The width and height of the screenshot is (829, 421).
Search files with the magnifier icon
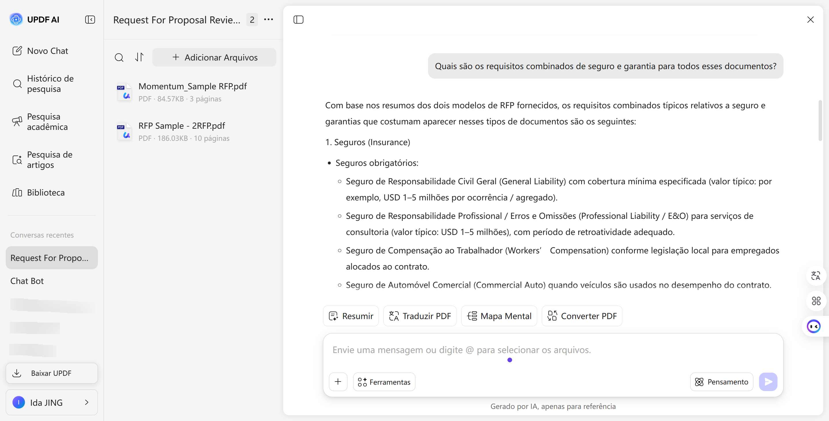(119, 57)
